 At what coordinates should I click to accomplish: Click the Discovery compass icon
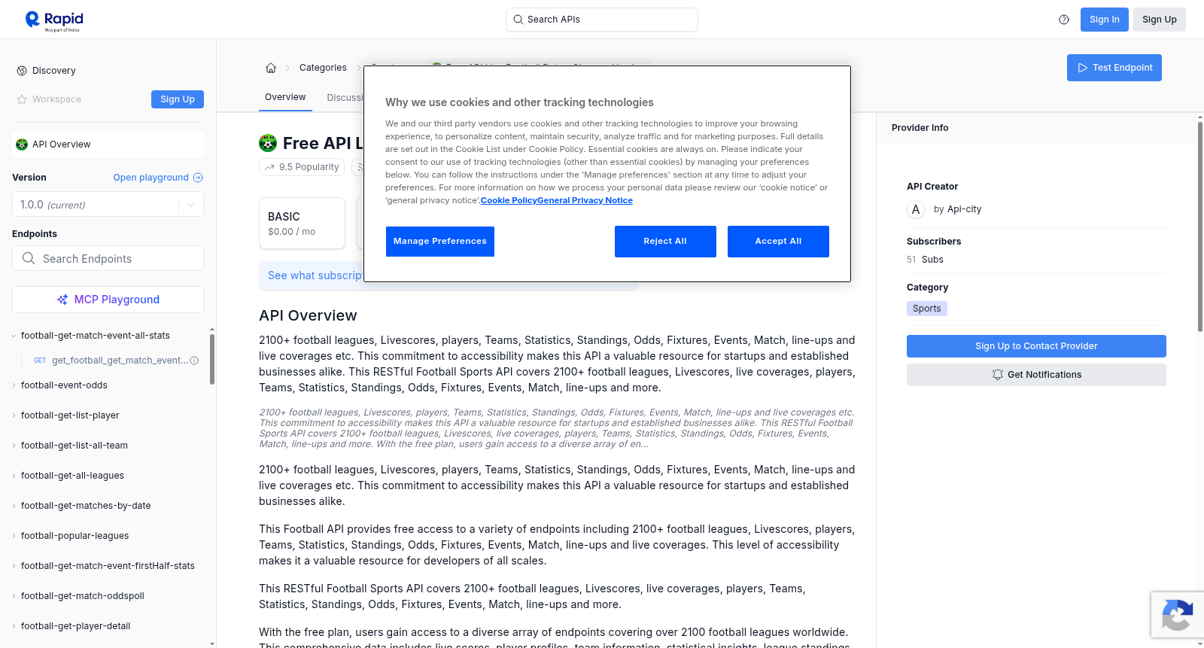pyautogui.click(x=22, y=71)
